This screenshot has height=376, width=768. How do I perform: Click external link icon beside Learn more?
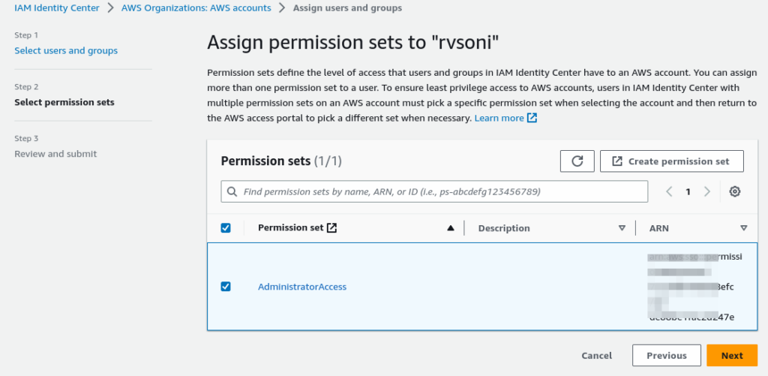(x=532, y=119)
